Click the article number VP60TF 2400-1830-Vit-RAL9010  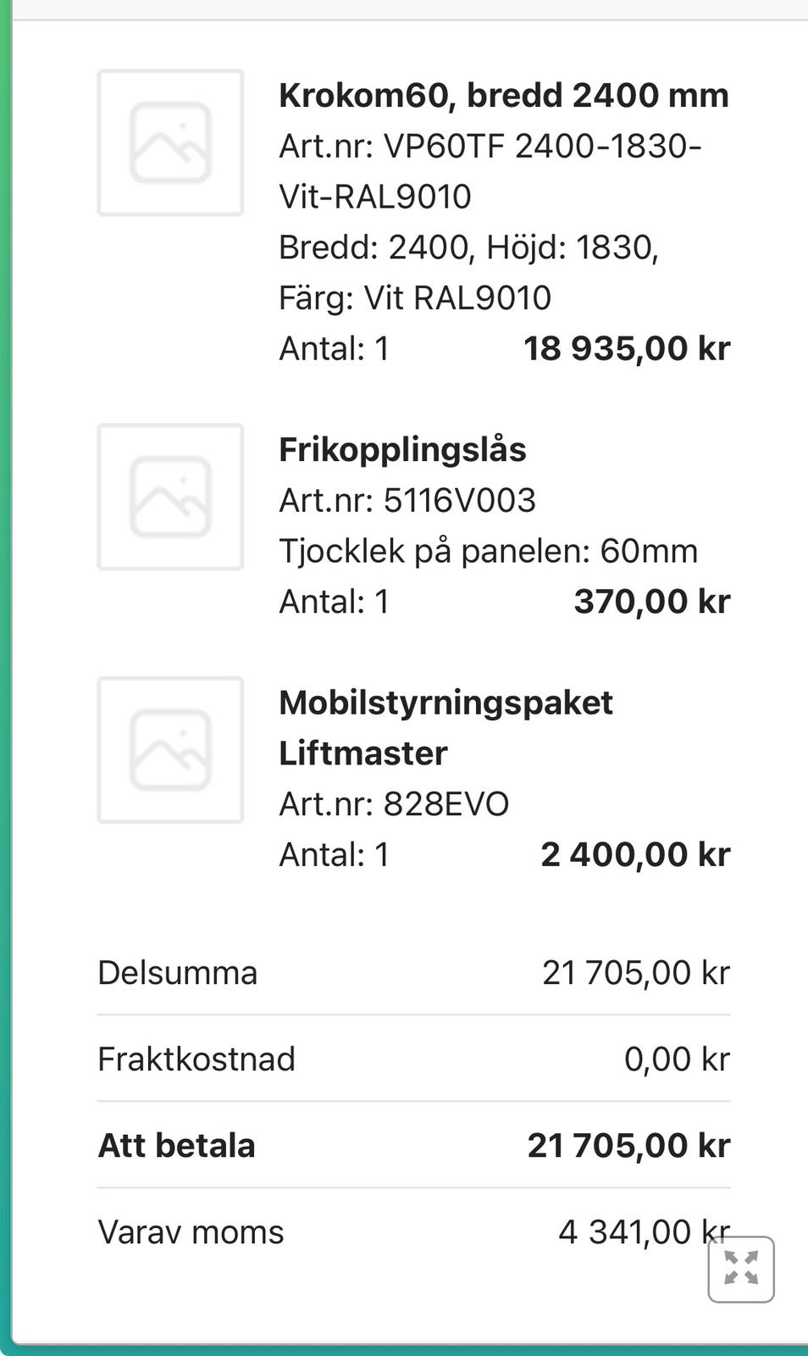pyautogui.click(x=490, y=170)
